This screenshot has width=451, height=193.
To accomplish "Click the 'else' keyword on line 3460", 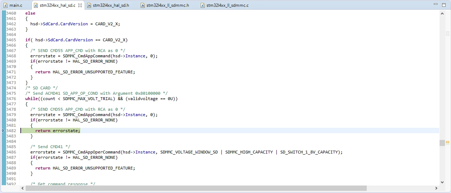I will click(30, 13).
